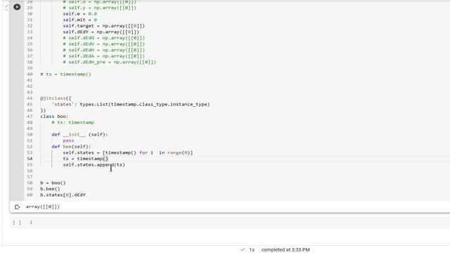Click 'class boo:' definition line

[x=54, y=116]
